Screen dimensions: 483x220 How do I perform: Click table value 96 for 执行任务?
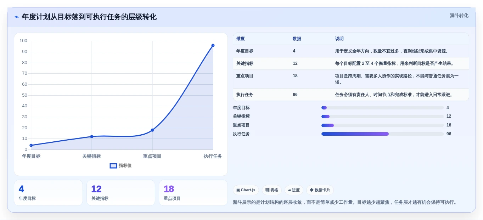pyautogui.click(x=295, y=95)
